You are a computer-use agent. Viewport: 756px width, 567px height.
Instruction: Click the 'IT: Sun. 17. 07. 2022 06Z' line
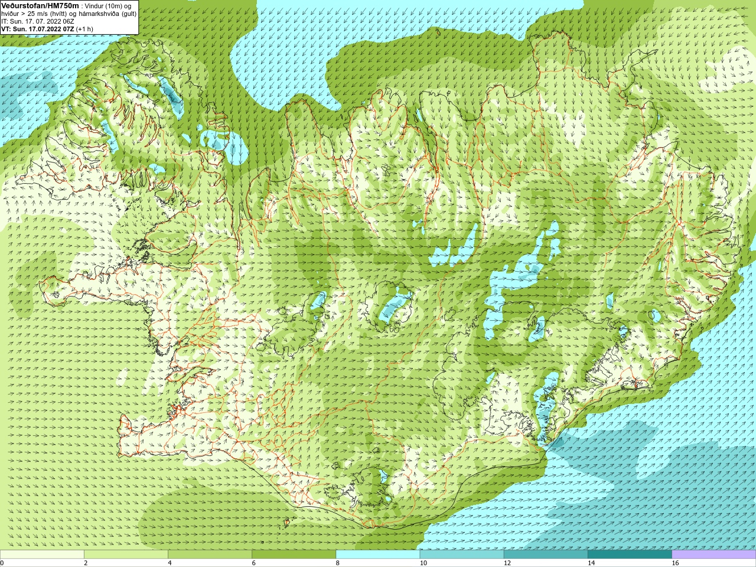tap(38, 21)
